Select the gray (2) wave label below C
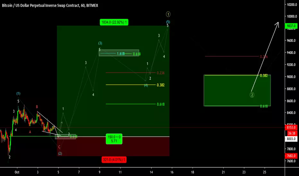This screenshot has width=299, height=176. pyautogui.click(x=60, y=153)
